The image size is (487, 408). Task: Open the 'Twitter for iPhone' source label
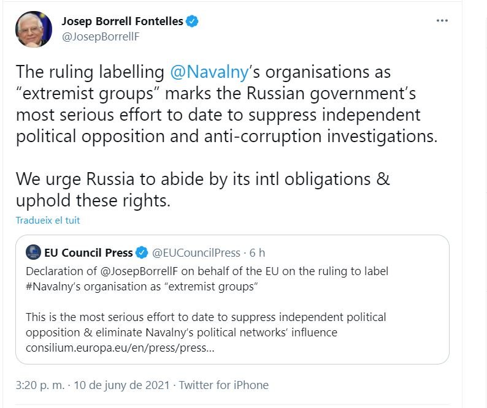(224, 385)
